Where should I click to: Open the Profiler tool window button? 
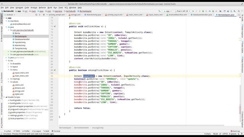click(26, 131)
